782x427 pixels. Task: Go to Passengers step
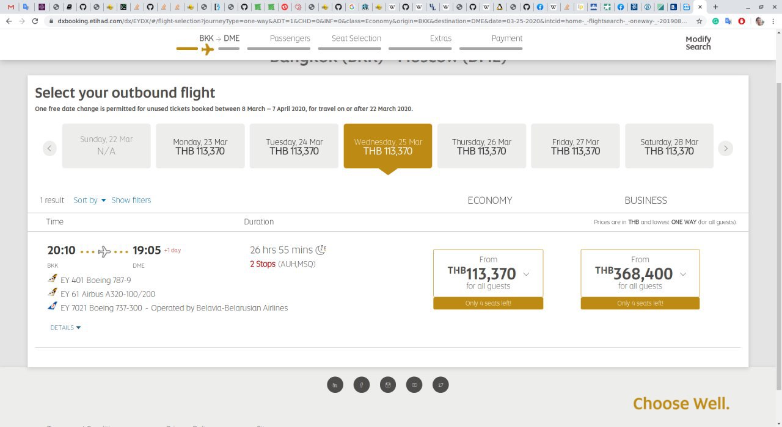[290, 38]
